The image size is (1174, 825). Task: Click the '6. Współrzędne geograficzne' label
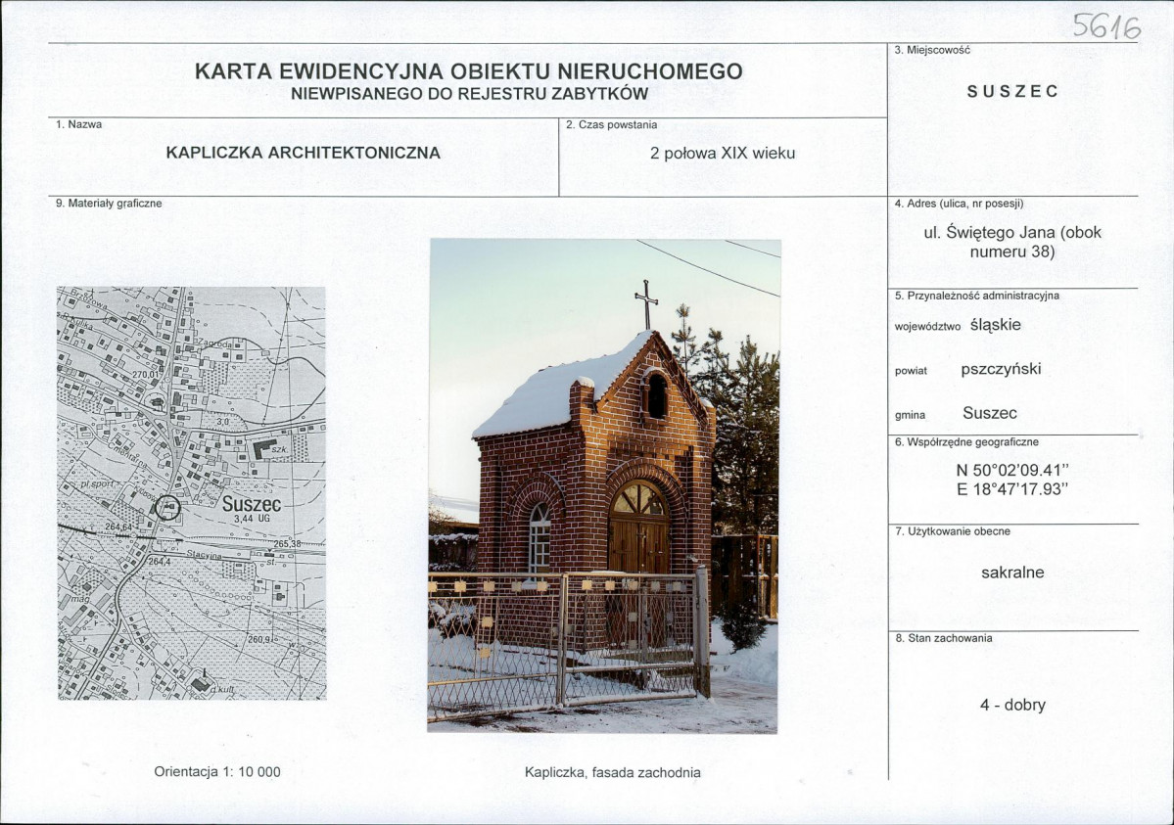pyautogui.click(x=966, y=441)
